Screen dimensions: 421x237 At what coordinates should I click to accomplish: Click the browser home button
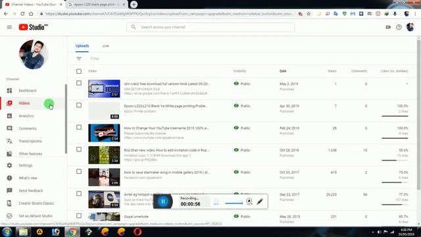(x=31, y=14)
